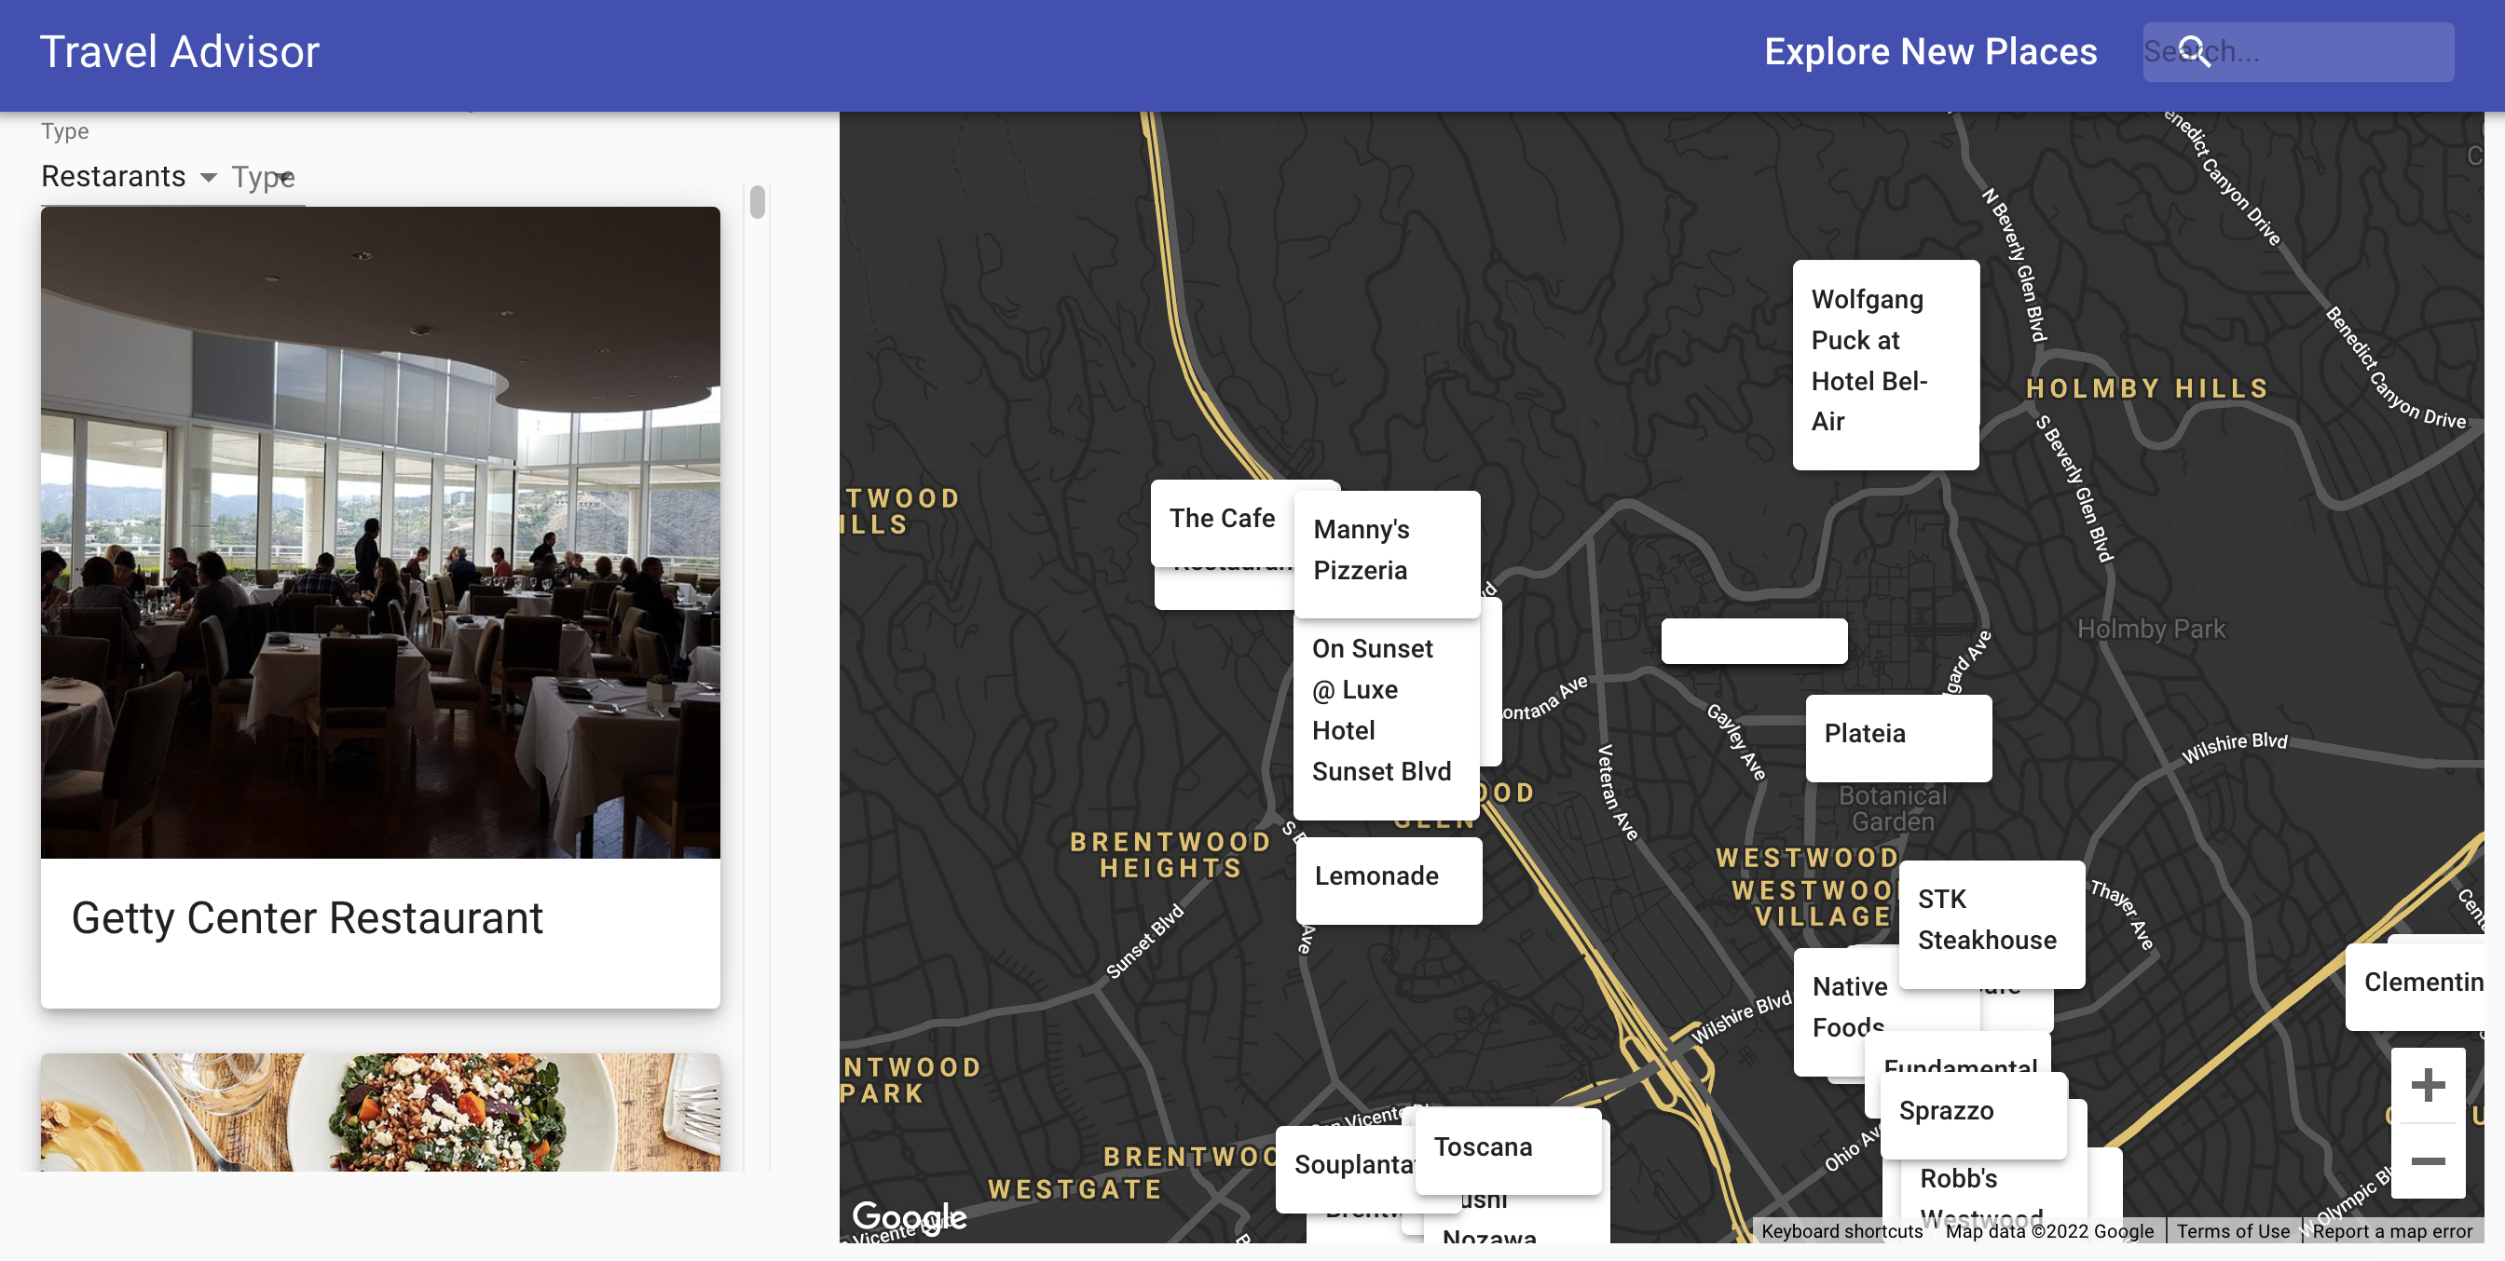
Task: Select the Lemonade map marker
Action: click(x=1389, y=879)
